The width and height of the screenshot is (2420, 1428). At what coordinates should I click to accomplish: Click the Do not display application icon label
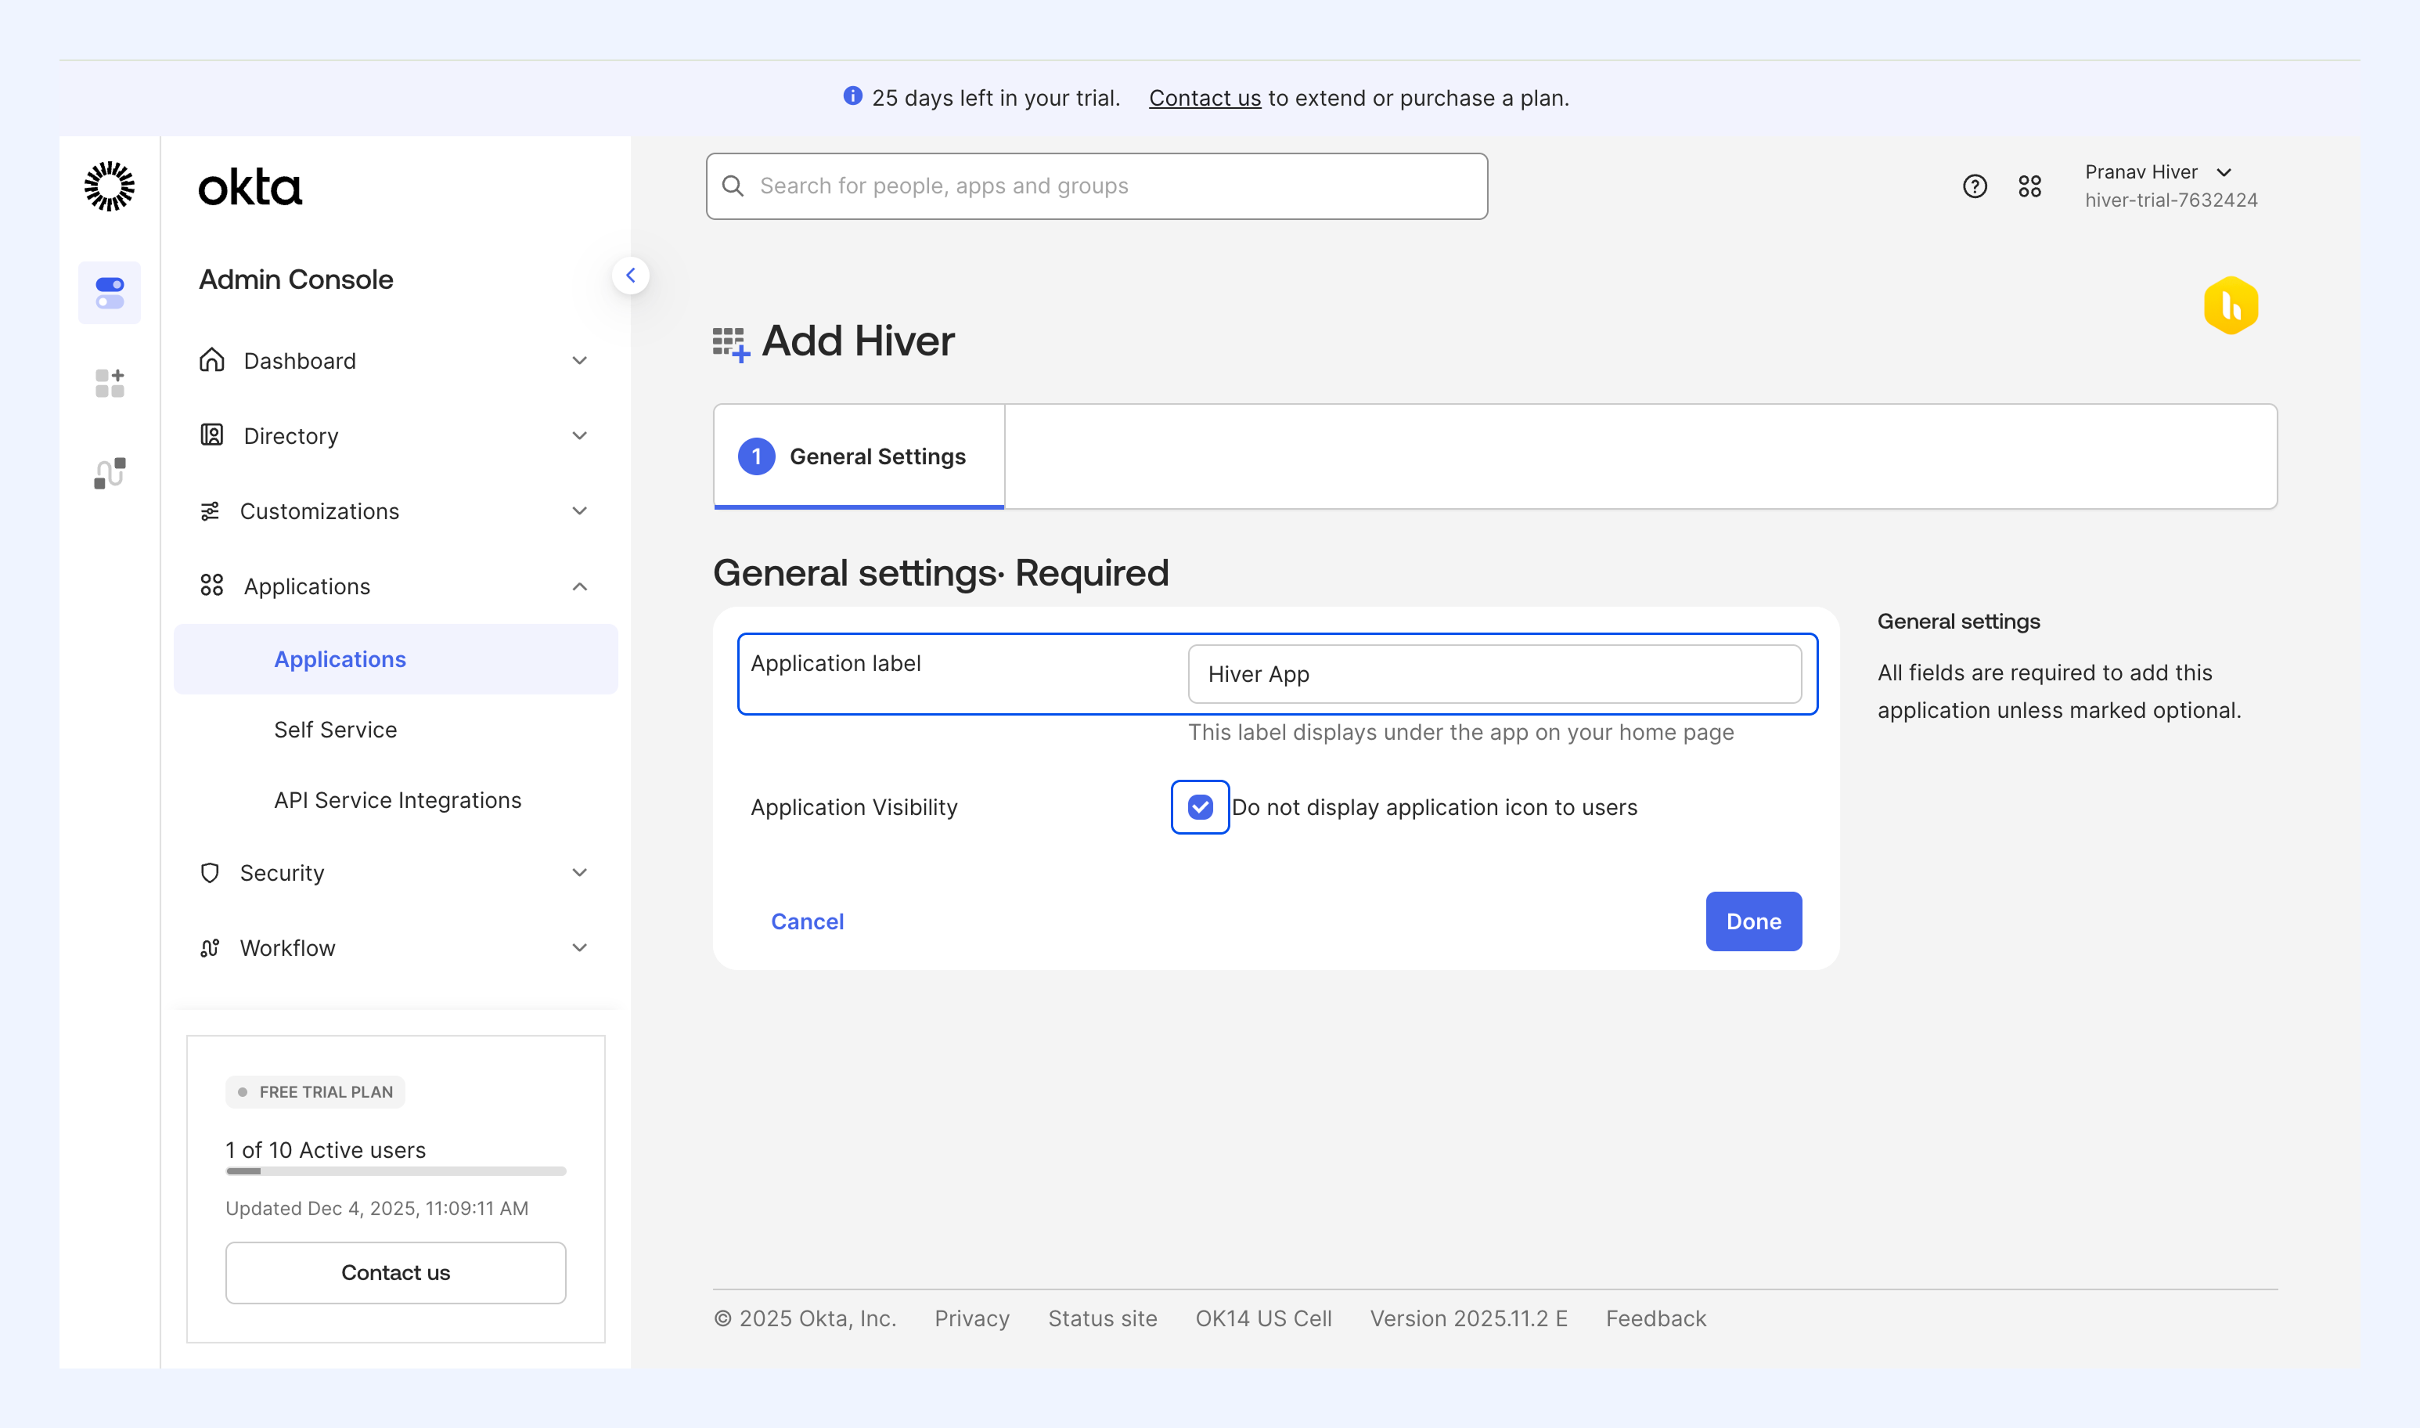click(x=1434, y=807)
